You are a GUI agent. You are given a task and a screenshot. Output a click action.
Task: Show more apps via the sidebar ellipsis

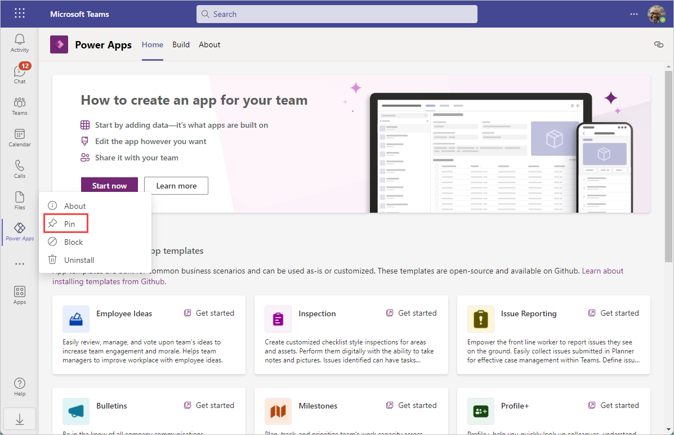point(19,263)
